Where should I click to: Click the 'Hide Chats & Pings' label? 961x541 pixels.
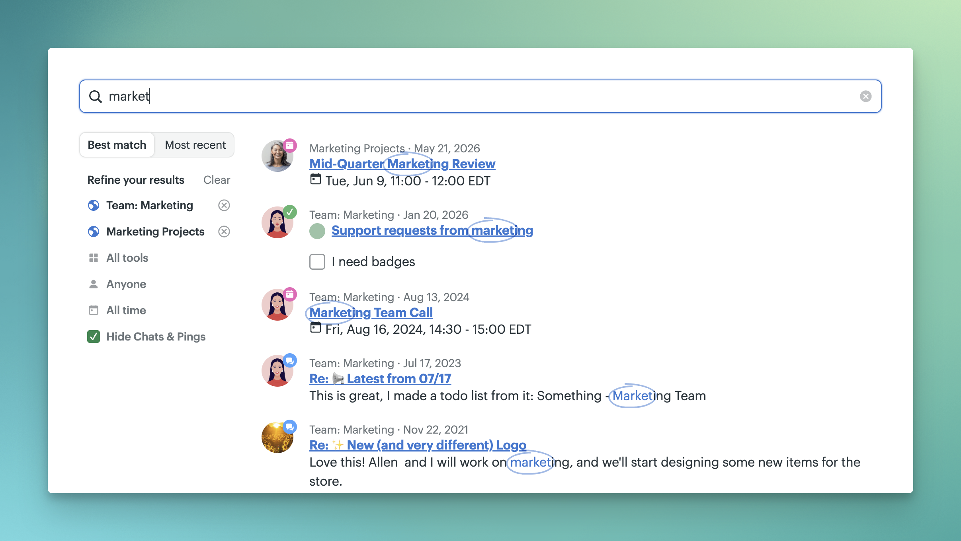click(x=156, y=337)
